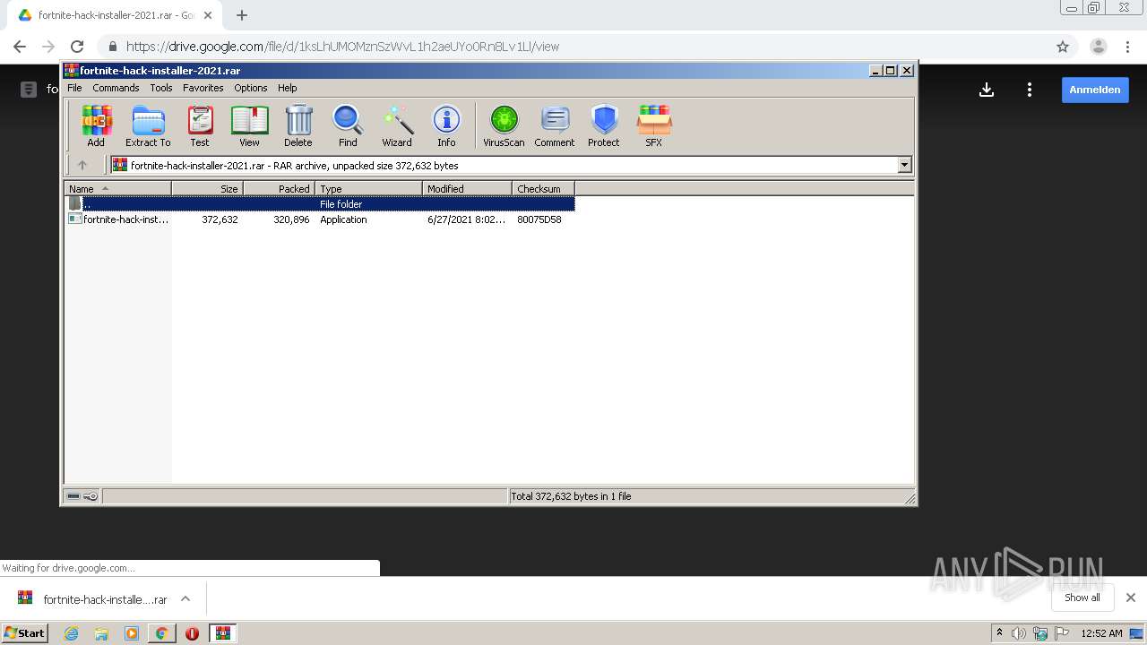Image resolution: width=1147 pixels, height=645 pixels.
Task: Open media player taskbar icon
Action: [x=132, y=633]
